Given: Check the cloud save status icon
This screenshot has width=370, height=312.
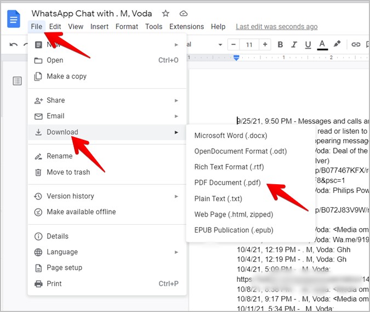Looking at the screenshot, I should 183,13.
